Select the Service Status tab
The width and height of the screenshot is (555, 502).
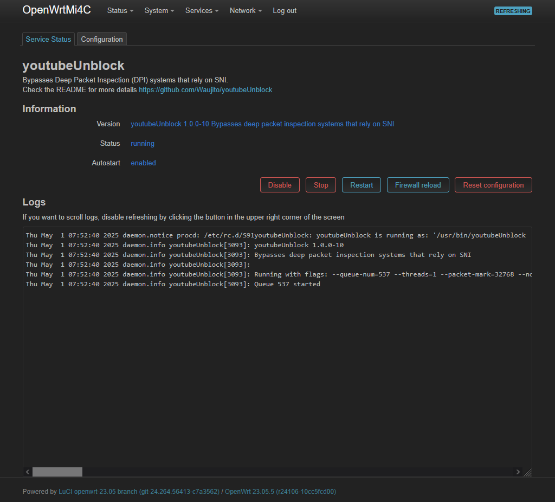pos(48,39)
